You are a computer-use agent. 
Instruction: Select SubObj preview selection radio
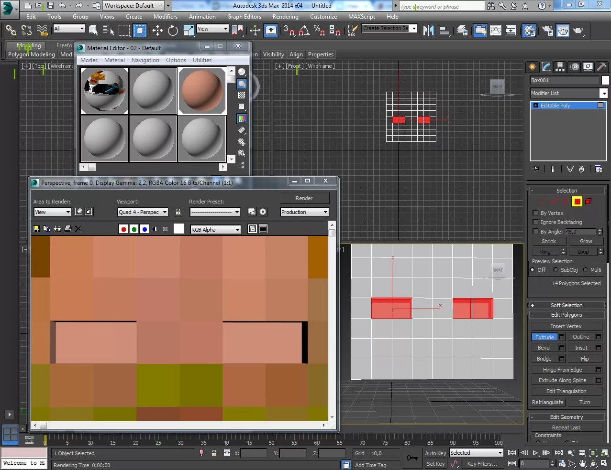(x=555, y=270)
